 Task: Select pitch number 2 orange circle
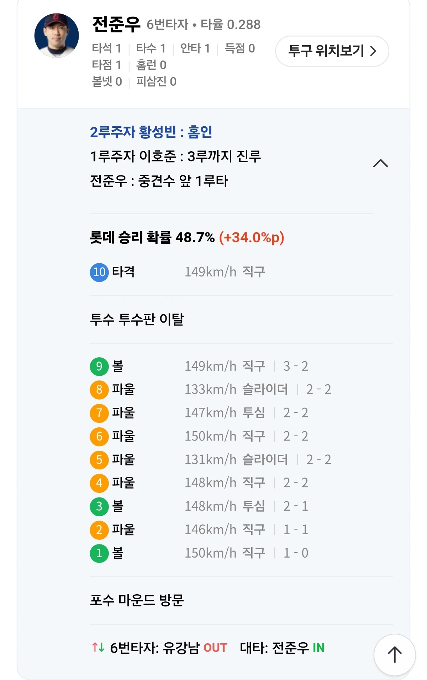point(99,530)
